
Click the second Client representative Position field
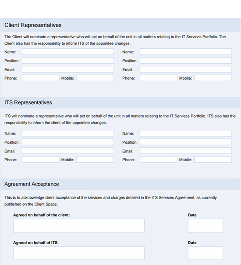pyautogui.click(x=186, y=61)
